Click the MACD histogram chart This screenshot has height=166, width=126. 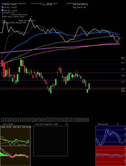15,156
